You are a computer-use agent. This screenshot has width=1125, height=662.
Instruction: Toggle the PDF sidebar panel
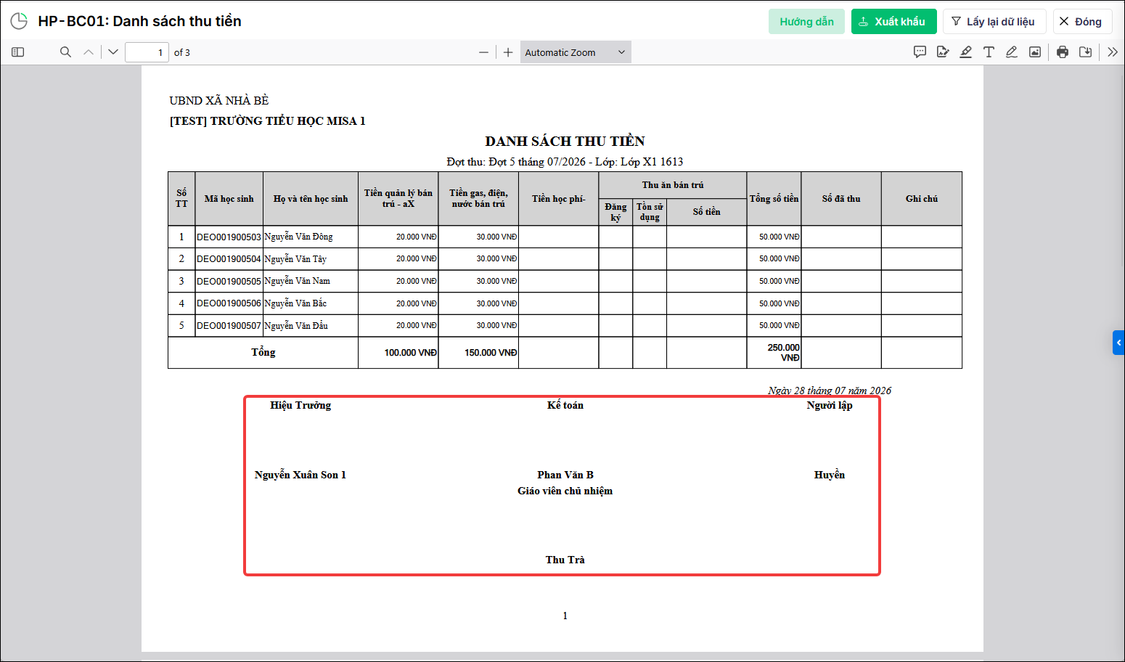(x=18, y=52)
